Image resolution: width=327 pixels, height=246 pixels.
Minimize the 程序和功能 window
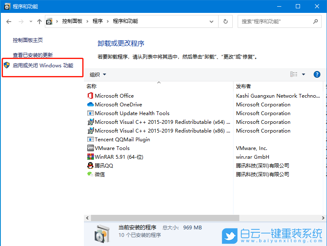point(279,6)
